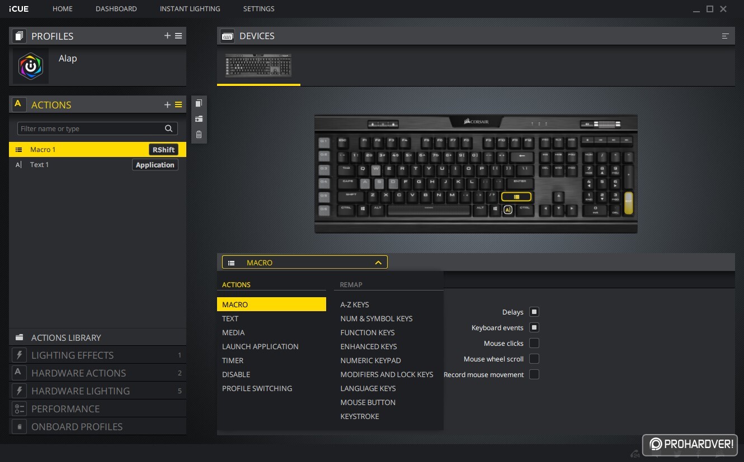The image size is (744, 462).
Task: Enable the Mouse clicks checkbox
Action: tap(534, 343)
